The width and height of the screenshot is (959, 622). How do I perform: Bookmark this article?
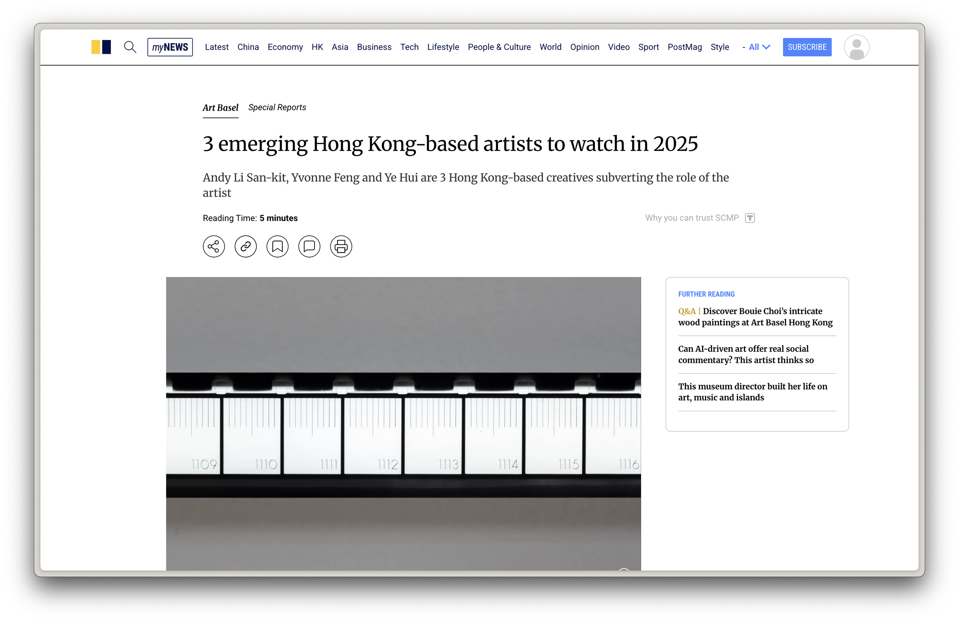pos(277,246)
